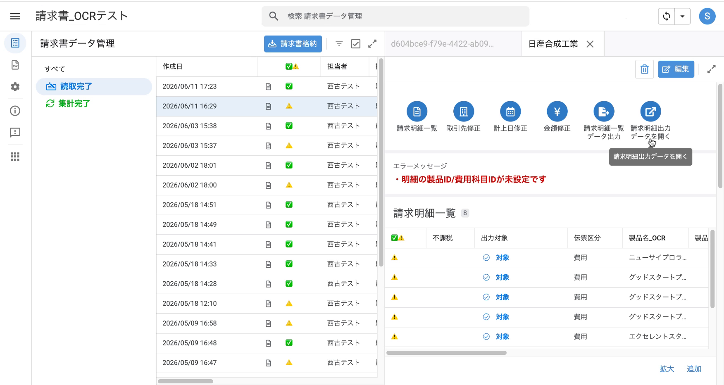The image size is (724, 385).
Task: Open the user avatar S menu
Action: (707, 17)
